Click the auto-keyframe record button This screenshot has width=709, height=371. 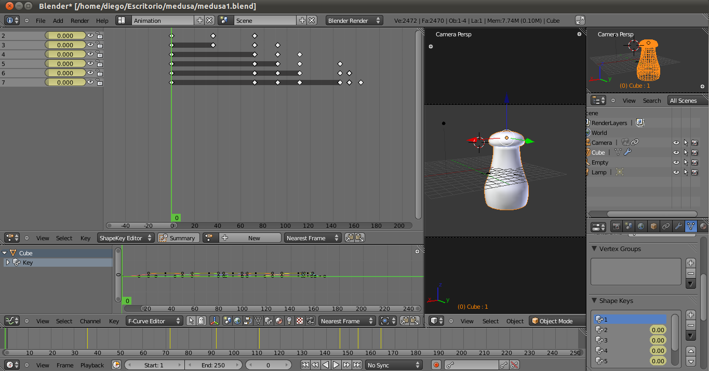pos(436,365)
